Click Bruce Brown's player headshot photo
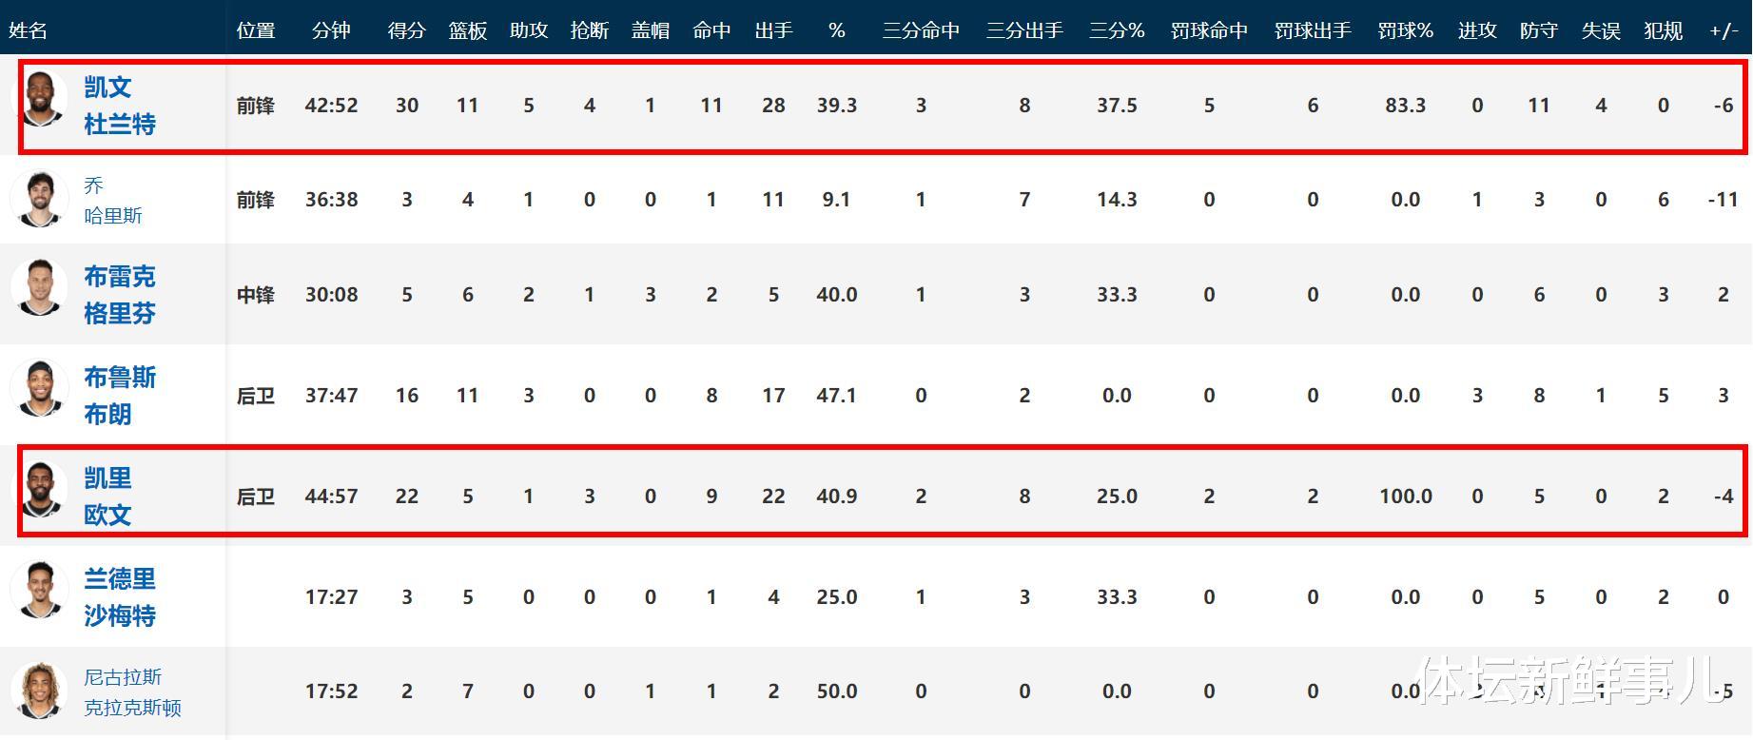 tap(40, 389)
